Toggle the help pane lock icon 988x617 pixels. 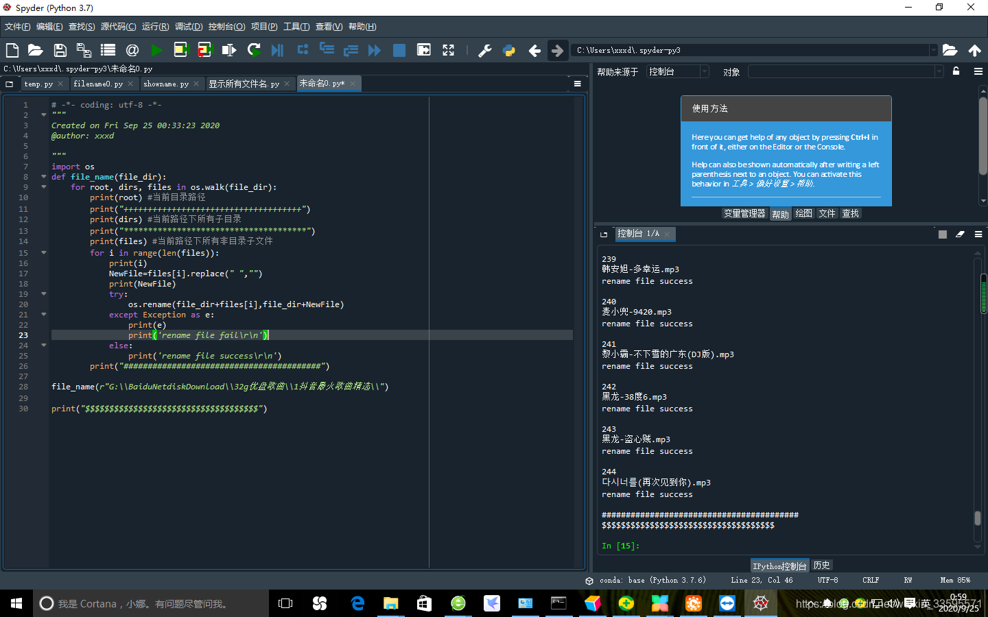tap(956, 71)
